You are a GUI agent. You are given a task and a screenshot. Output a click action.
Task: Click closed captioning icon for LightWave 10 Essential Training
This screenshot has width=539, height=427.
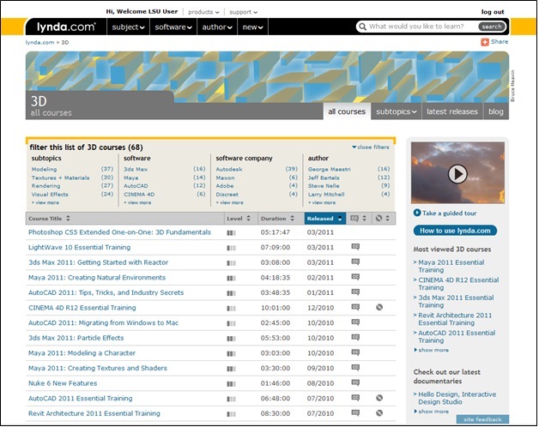[x=355, y=247]
